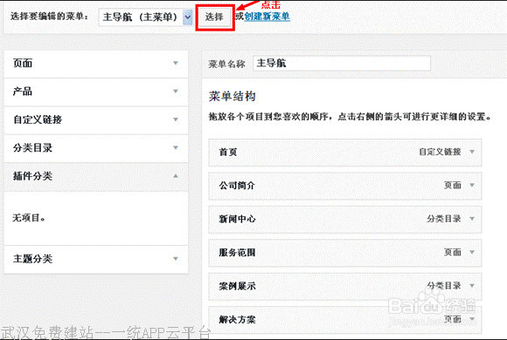Screen dimensions: 507x340
Task: Open the 创建新菜单 link
Action: pos(267,17)
